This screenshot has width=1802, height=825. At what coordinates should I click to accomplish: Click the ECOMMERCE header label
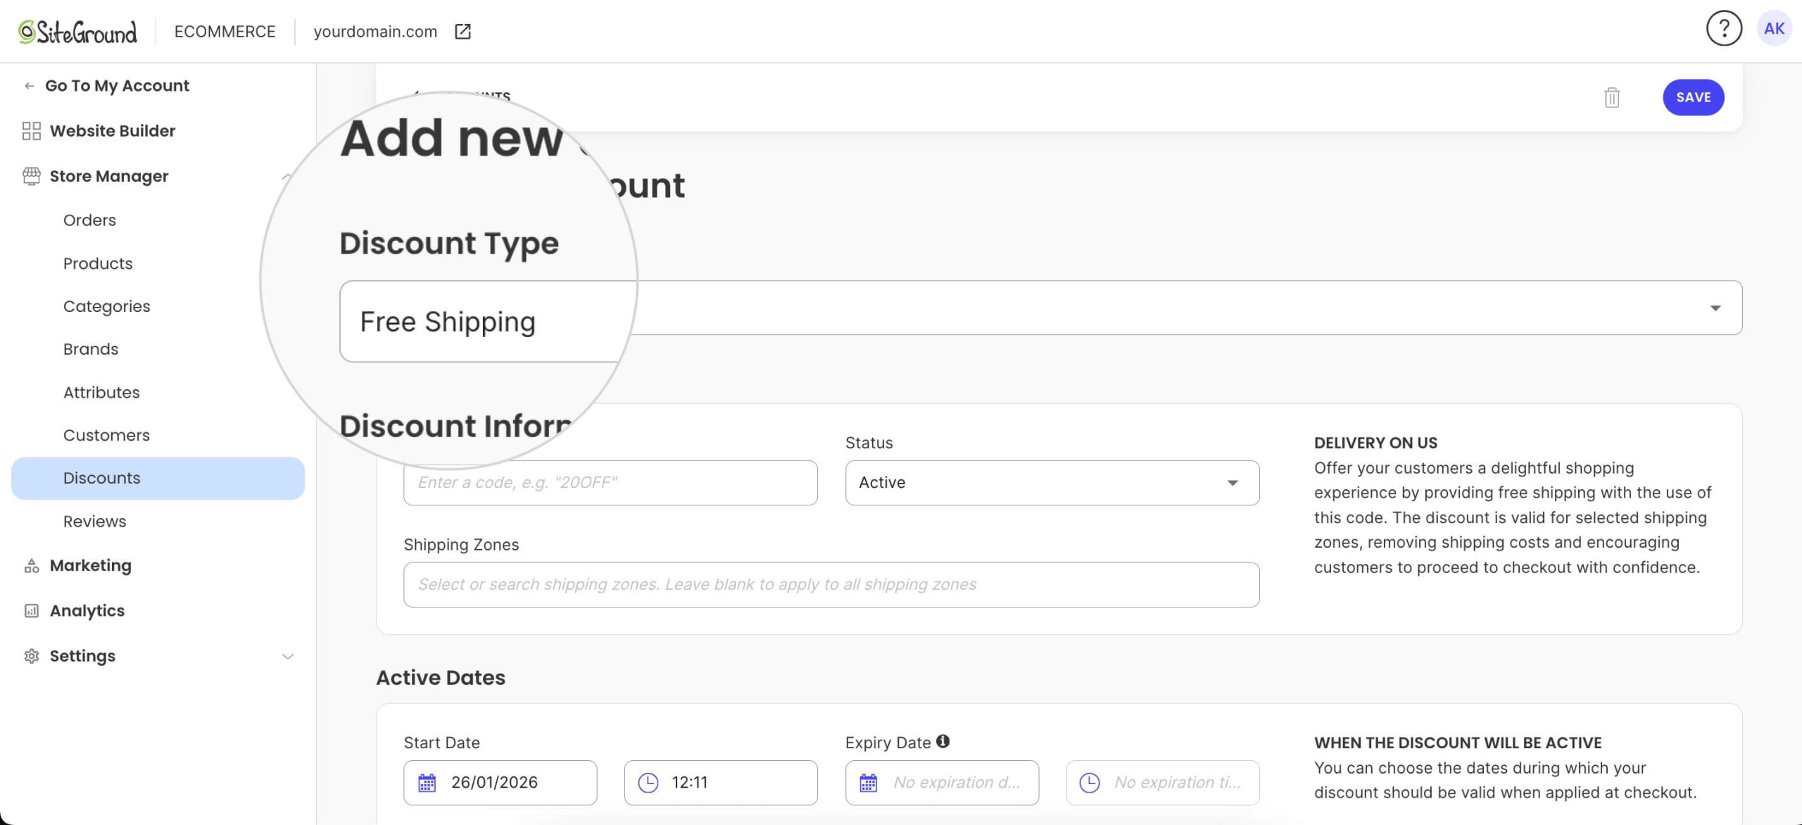click(x=225, y=32)
